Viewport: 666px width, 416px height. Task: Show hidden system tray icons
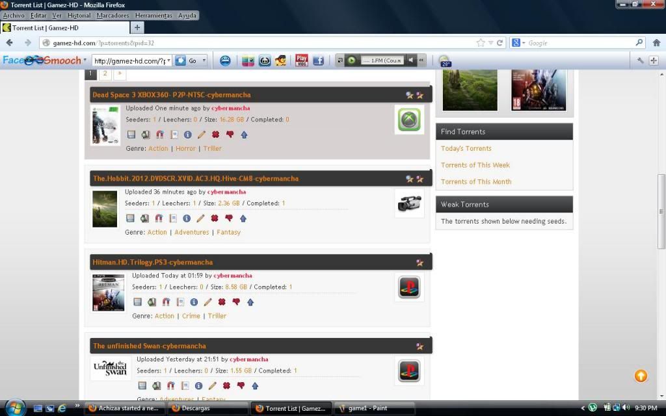583,408
